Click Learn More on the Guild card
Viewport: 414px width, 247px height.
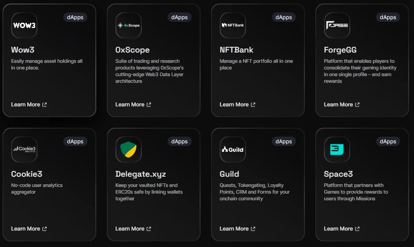click(x=238, y=229)
